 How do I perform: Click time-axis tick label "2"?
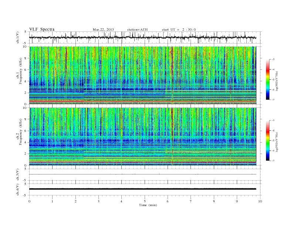coord(76,201)
